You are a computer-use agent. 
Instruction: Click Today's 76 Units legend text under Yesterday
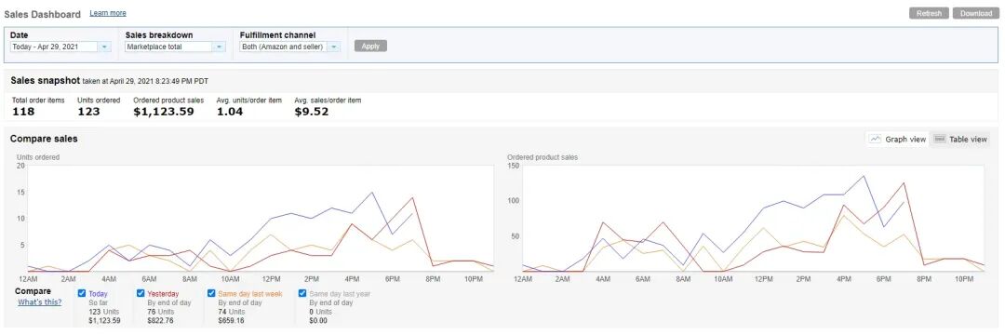[x=160, y=312]
